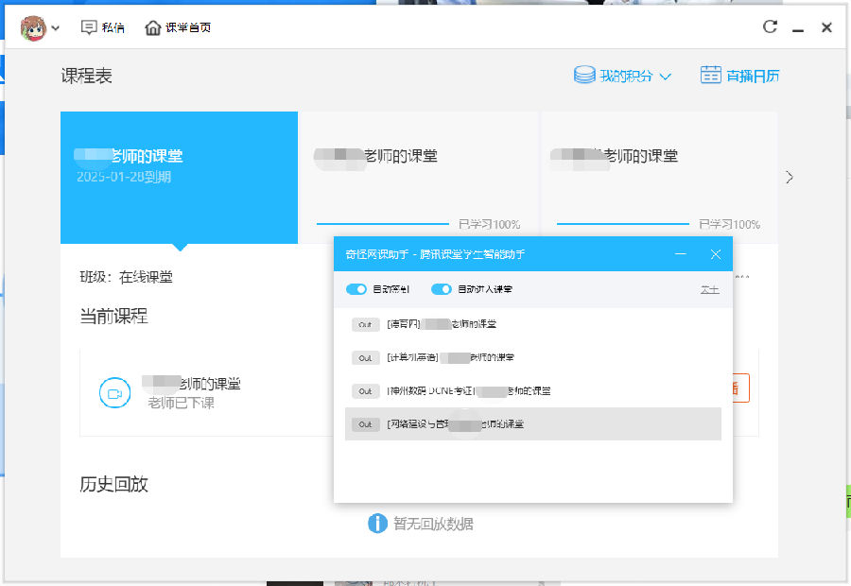The width and height of the screenshot is (851, 586).
Task: Click 已学习100% on the middle card
Action: pyautogui.click(x=489, y=224)
